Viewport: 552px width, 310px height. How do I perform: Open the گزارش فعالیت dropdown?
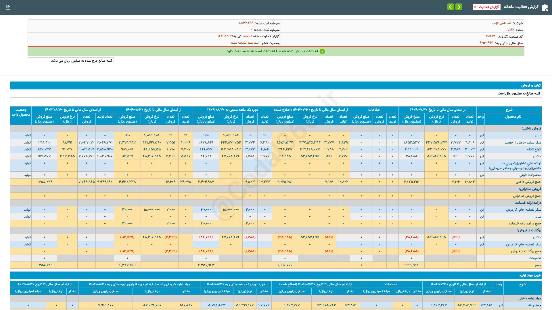(486, 7)
